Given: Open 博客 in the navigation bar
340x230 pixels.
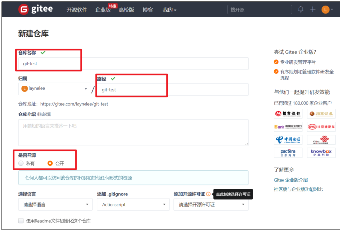Looking at the screenshot, I should pos(148,10).
